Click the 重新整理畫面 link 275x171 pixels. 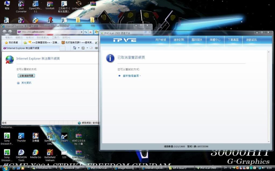(x=131, y=76)
